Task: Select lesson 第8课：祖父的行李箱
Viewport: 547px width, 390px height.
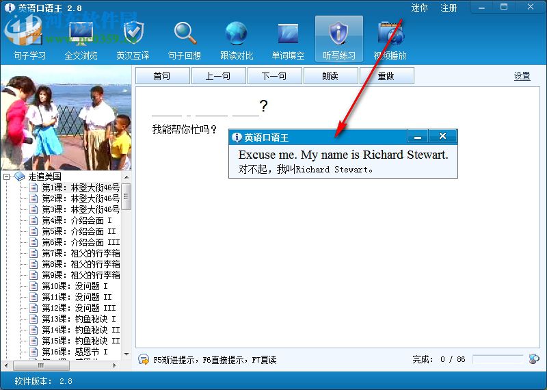Action: [81, 264]
